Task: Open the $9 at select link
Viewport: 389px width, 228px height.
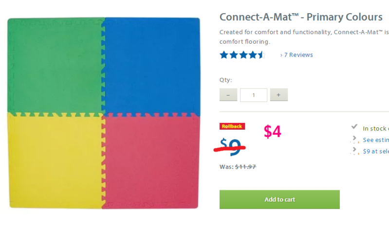Action: [x=376, y=151]
